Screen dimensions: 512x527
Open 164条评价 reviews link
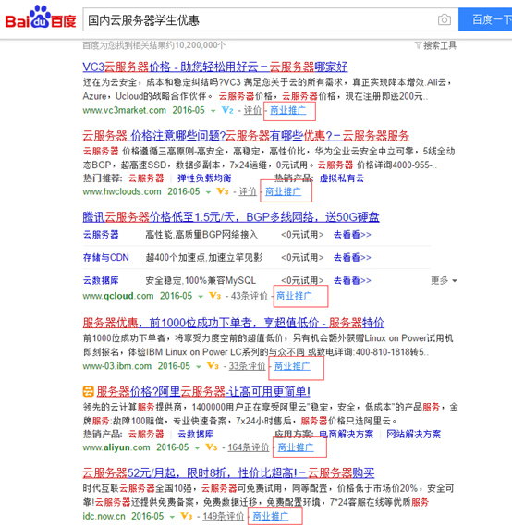coord(249,447)
